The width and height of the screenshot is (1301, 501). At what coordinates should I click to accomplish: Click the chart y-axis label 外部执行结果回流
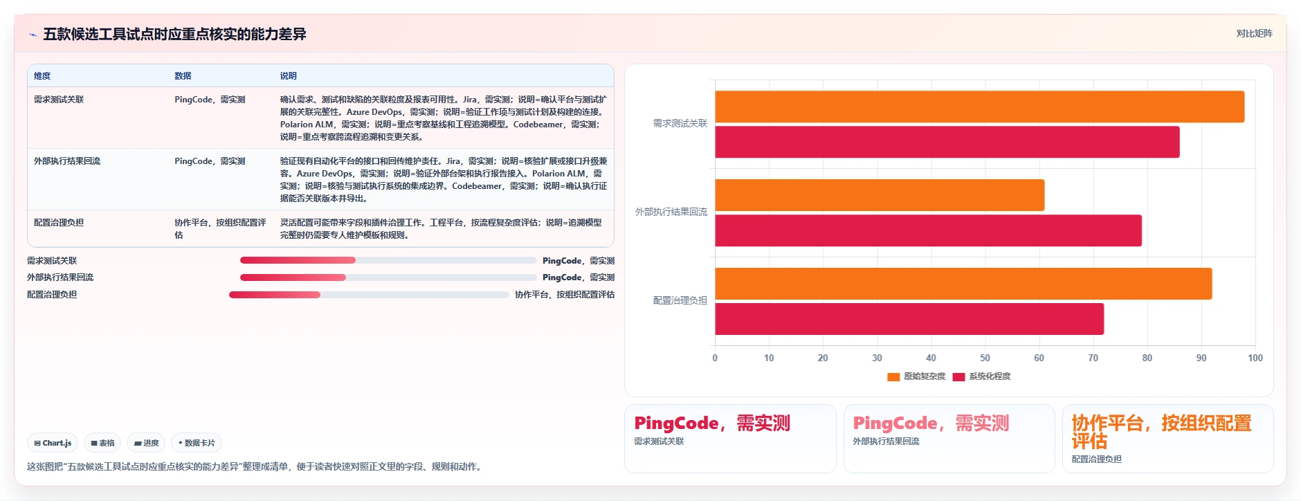(x=671, y=212)
